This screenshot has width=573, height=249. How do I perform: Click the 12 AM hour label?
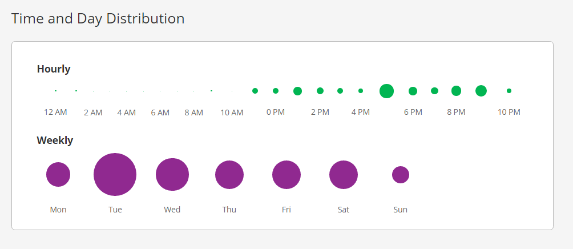point(55,112)
